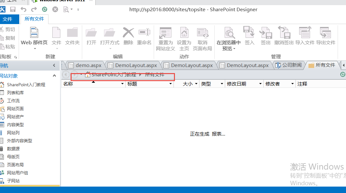Expand the 在浏览器中预览 dropdown arrow
The height and width of the screenshot is (193, 346).
point(234,49)
